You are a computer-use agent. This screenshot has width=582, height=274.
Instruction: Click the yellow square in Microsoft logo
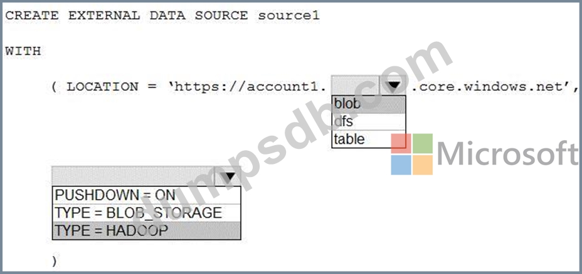[x=423, y=165]
